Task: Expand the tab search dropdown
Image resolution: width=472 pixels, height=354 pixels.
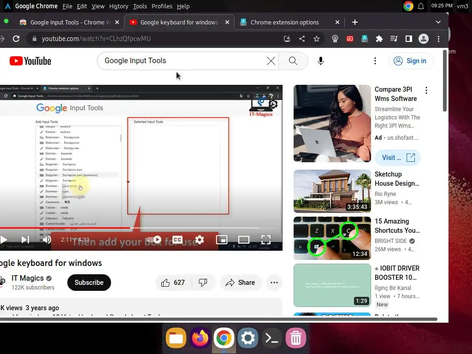Action: click(x=438, y=22)
